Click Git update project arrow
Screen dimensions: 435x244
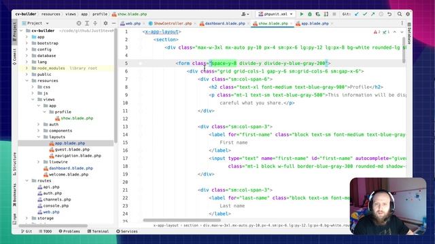[357, 14]
